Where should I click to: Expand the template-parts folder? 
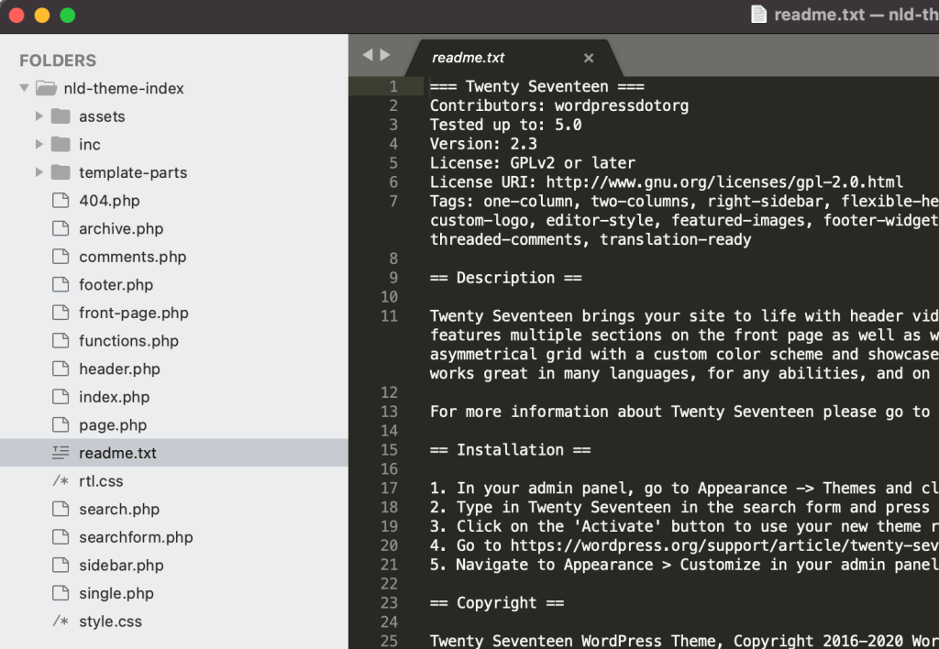[39, 172]
